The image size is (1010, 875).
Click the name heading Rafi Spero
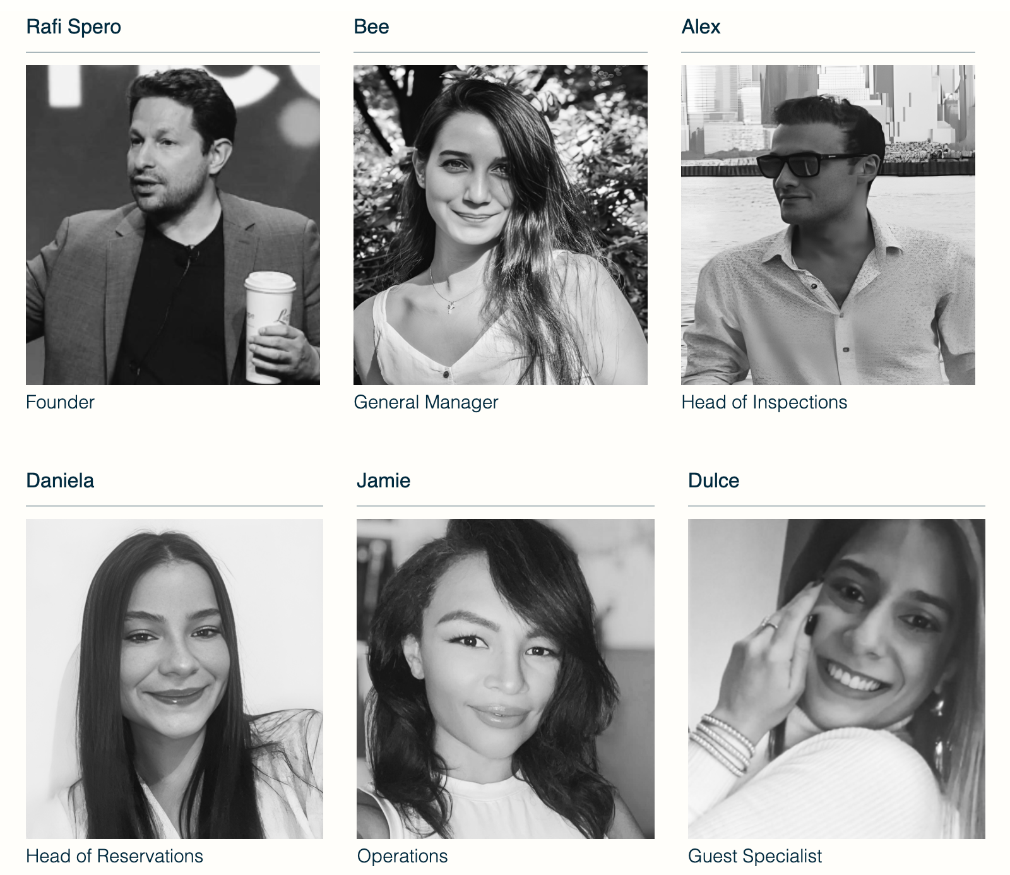[x=73, y=27]
